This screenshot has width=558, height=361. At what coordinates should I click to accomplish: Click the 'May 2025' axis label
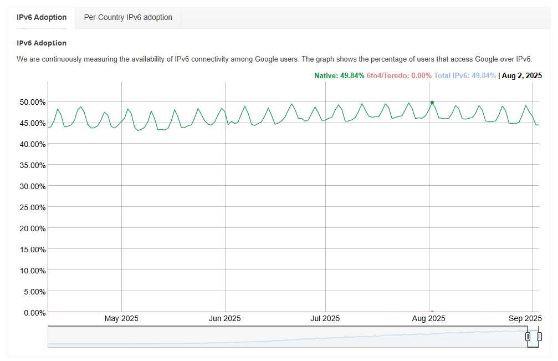[121, 318]
